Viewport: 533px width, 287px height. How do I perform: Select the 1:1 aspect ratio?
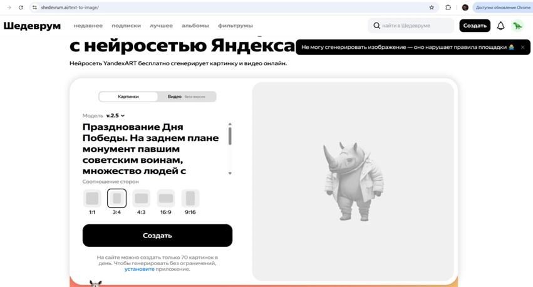click(92, 199)
